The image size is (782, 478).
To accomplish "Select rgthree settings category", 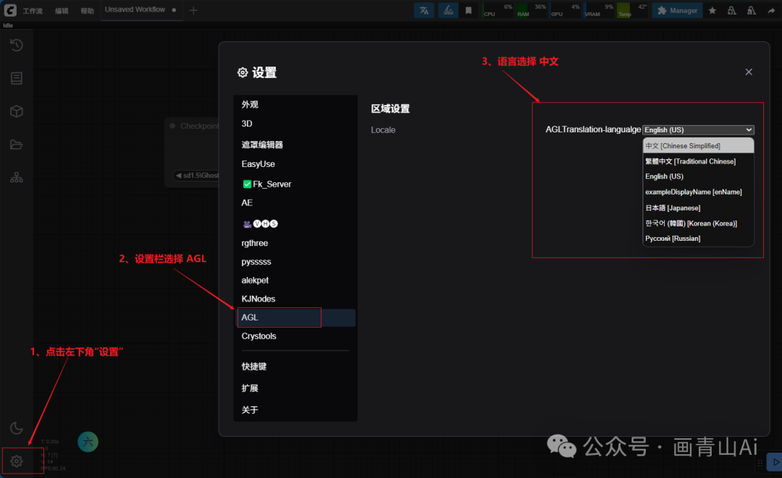I will 295,243.
